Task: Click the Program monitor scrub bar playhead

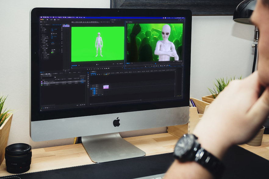Action: click(156, 64)
